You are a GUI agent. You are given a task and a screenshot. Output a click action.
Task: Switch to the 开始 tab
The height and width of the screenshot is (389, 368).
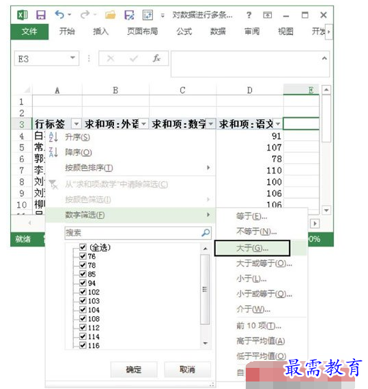tap(67, 31)
